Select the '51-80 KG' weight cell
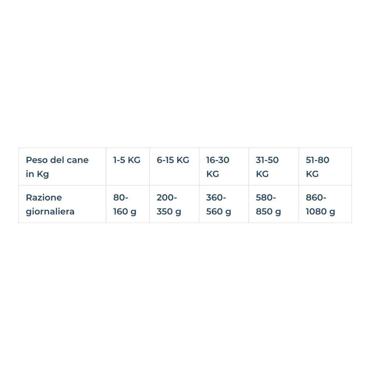 pyautogui.click(x=325, y=167)
